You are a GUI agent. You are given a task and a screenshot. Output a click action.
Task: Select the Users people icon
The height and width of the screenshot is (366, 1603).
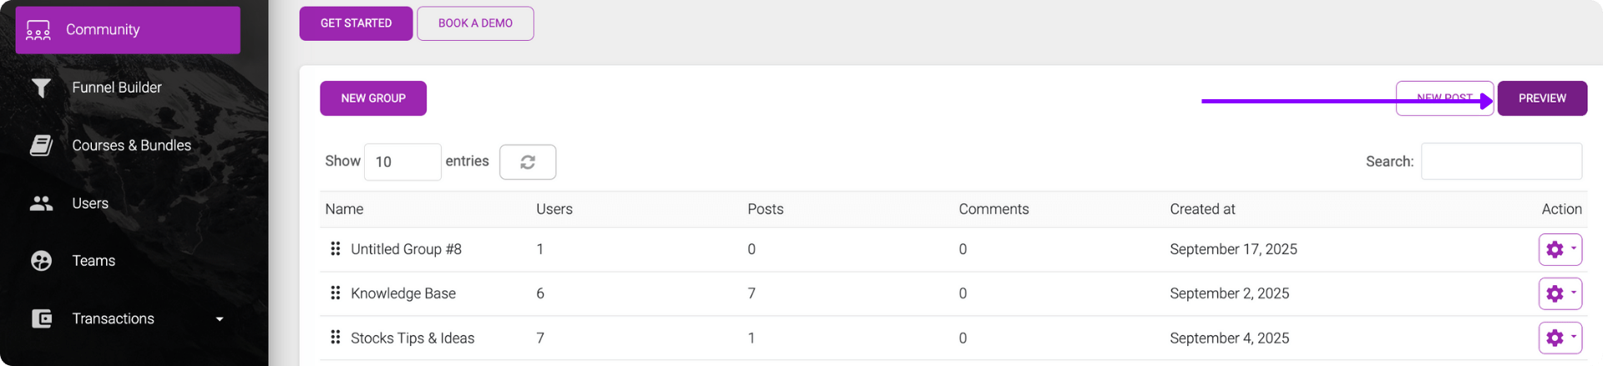41,203
